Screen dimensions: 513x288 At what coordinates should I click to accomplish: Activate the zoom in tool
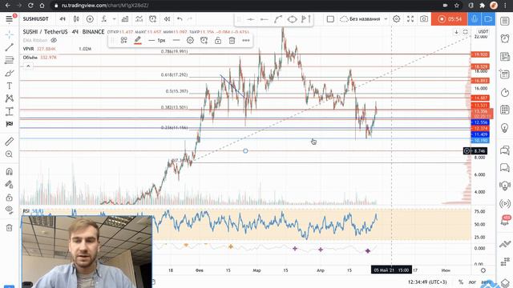(x=9, y=154)
